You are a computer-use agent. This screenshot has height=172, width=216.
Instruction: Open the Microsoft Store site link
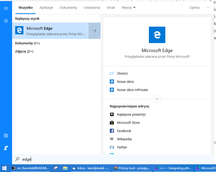pyautogui.click(x=128, y=123)
